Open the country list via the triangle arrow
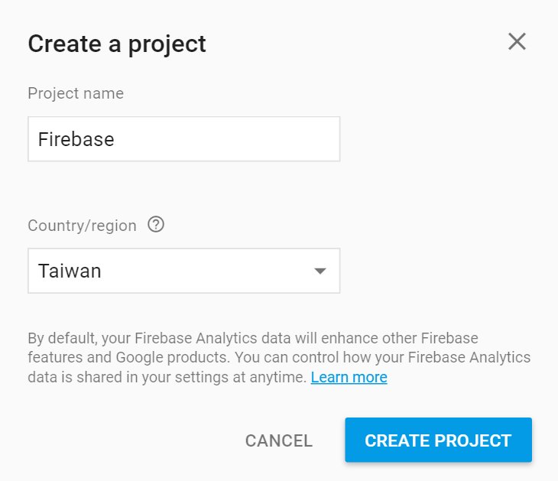 [x=320, y=271]
